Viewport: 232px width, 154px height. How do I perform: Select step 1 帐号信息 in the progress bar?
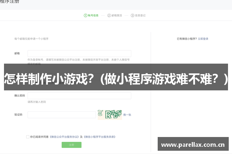[91, 16]
